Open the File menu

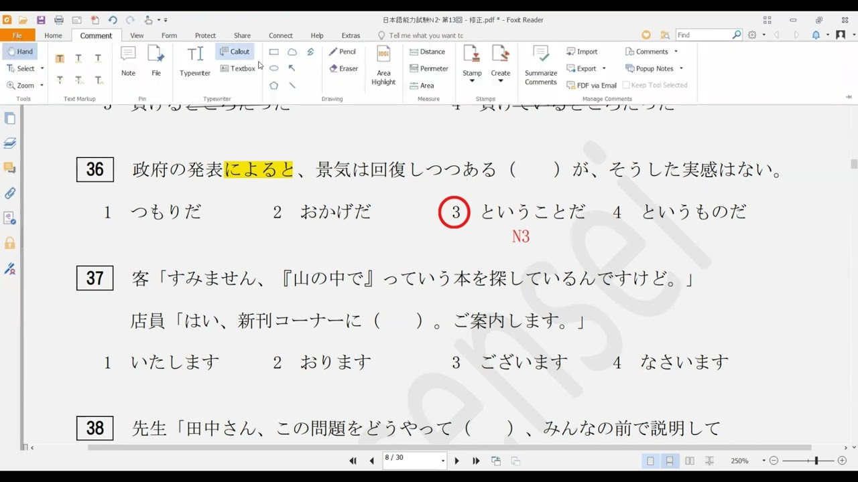point(17,35)
